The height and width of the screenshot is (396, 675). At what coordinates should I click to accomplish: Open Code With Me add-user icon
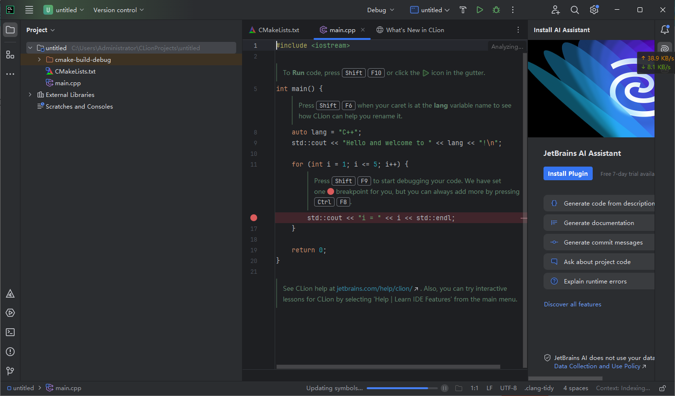[x=556, y=10]
